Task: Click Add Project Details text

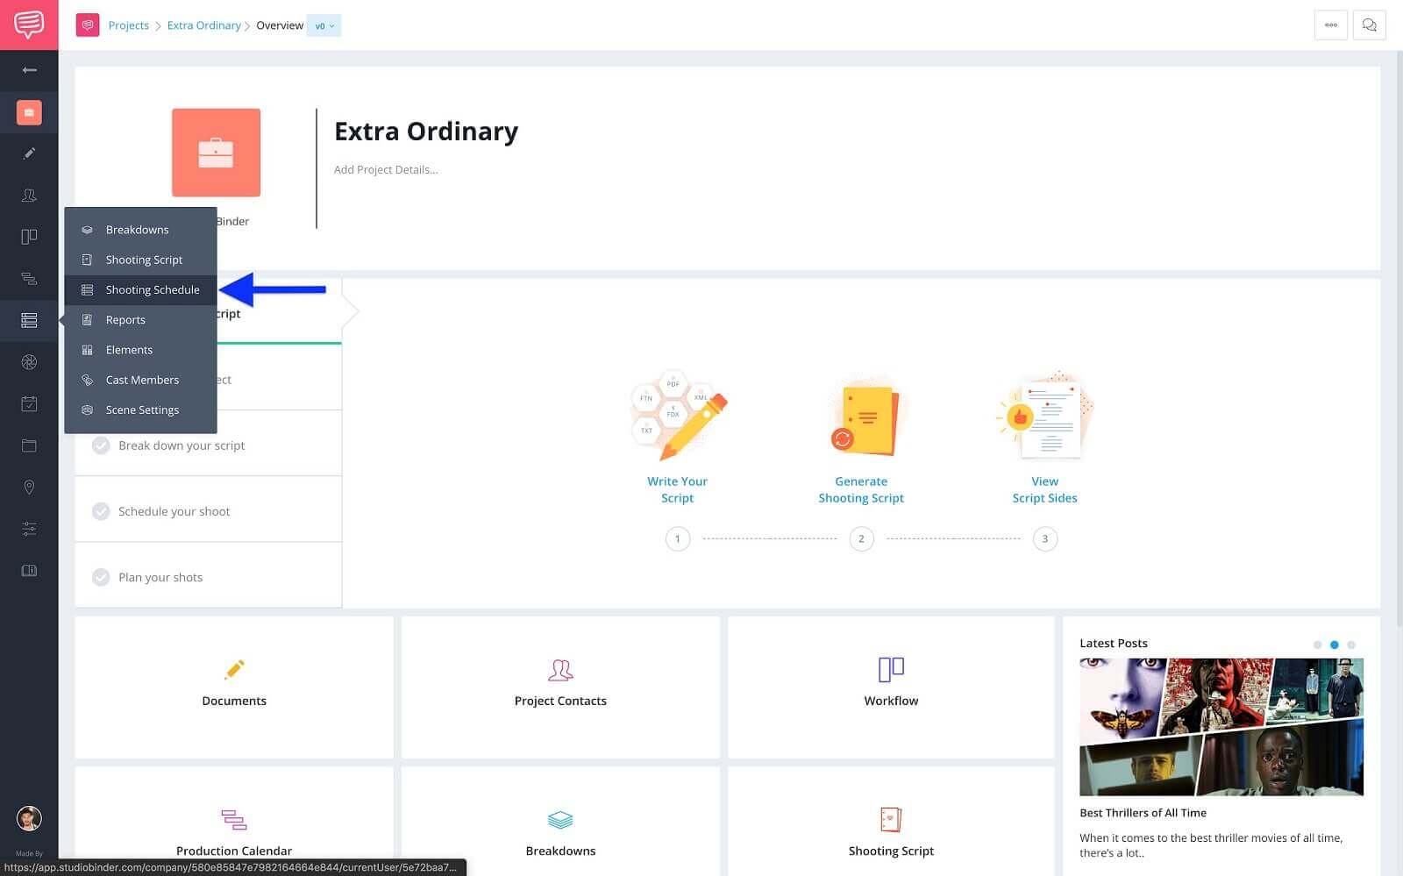Action: [386, 169]
